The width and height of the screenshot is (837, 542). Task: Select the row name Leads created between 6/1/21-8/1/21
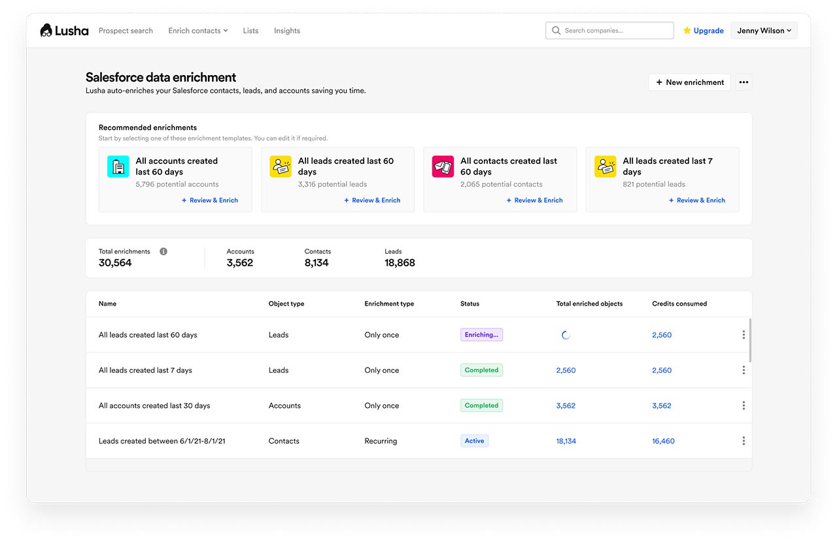point(162,441)
